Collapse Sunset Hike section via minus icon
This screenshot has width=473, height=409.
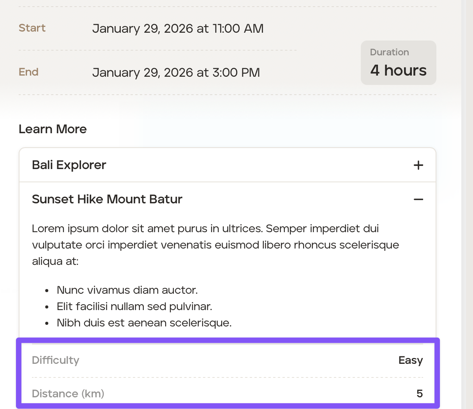point(418,199)
